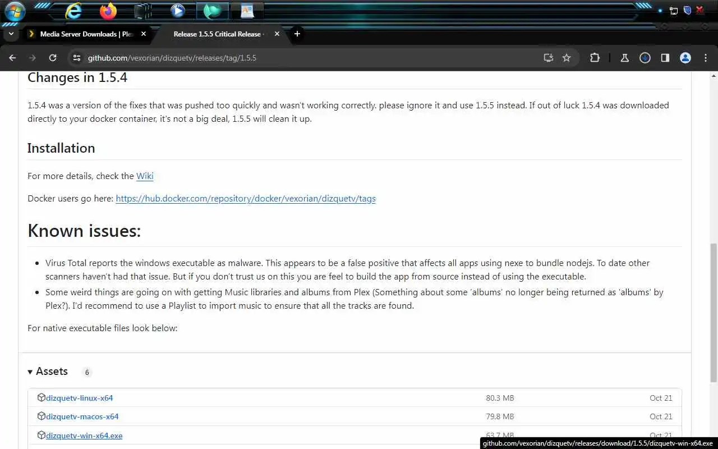Go back to the previous page
This screenshot has height=449, width=718.
12,58
